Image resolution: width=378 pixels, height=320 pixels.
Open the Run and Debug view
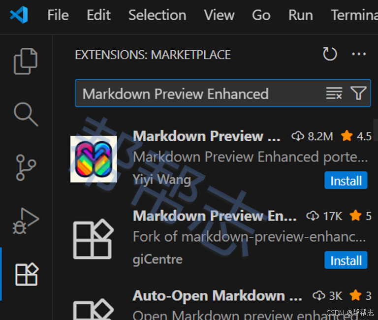click(26, 221)
